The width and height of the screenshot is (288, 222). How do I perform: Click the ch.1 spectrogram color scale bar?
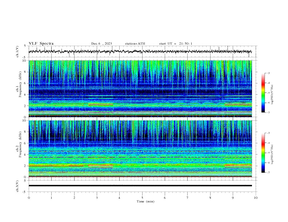coord(263,93)
